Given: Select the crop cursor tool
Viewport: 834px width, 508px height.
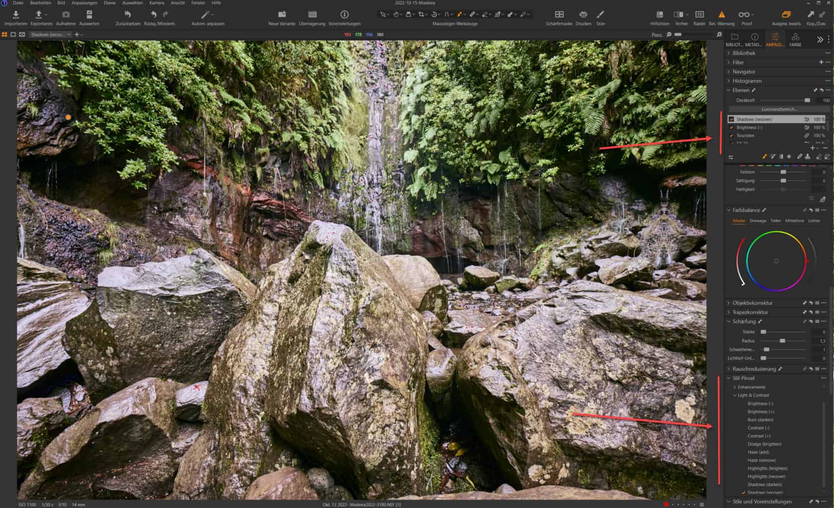Looking at the screenshot, I should (x=421, y=14).
